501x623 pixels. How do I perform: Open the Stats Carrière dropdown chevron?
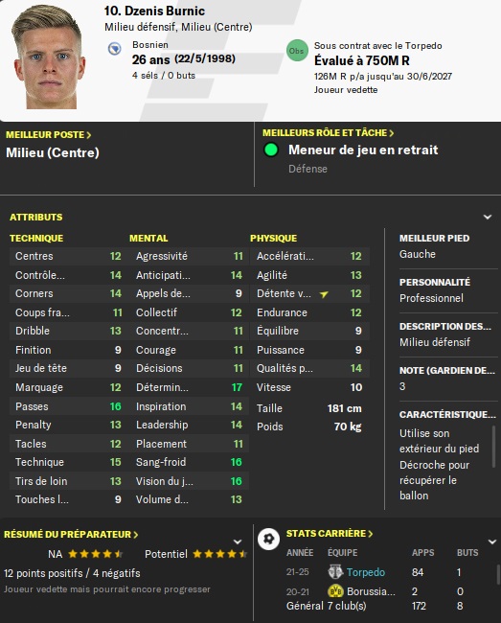(x=492, y=542)
